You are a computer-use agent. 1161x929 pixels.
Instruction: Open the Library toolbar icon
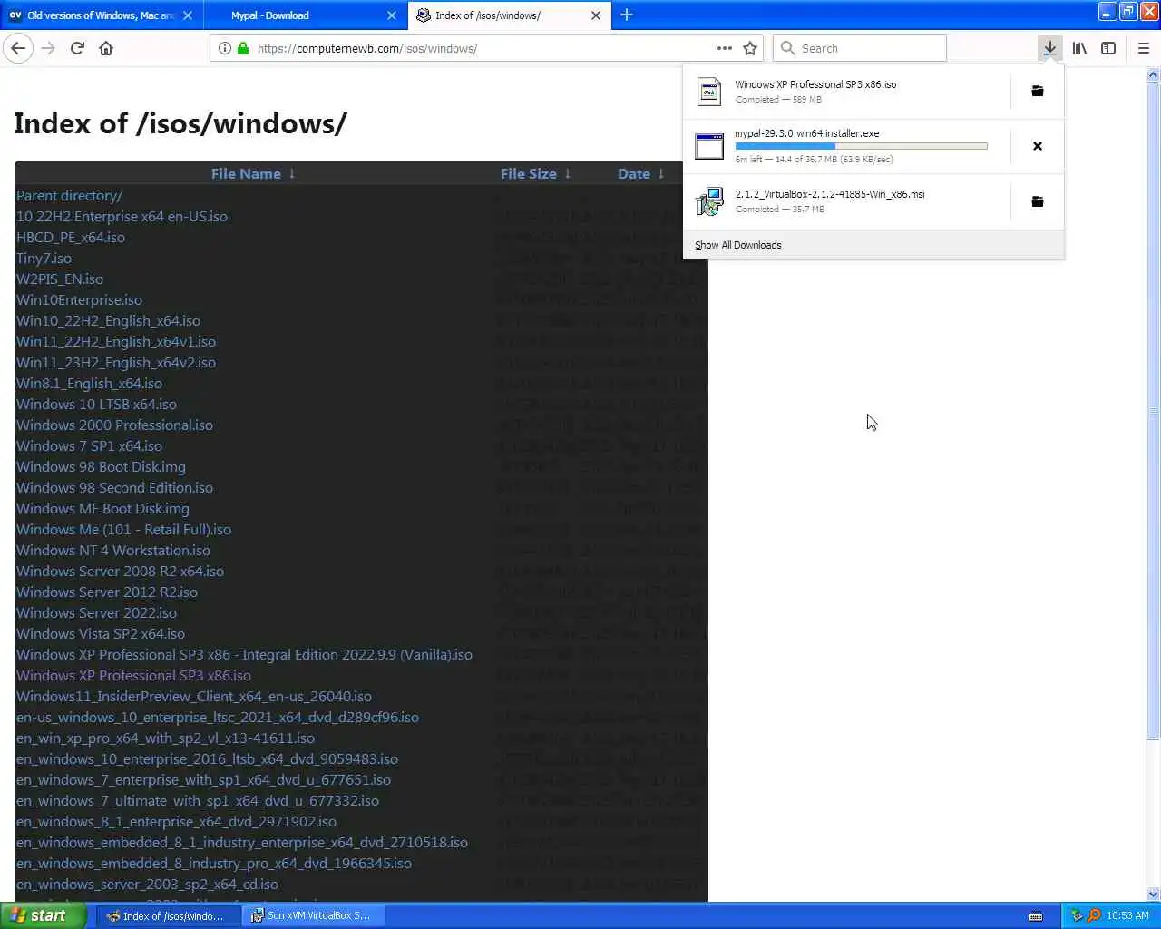point(1079,48)
